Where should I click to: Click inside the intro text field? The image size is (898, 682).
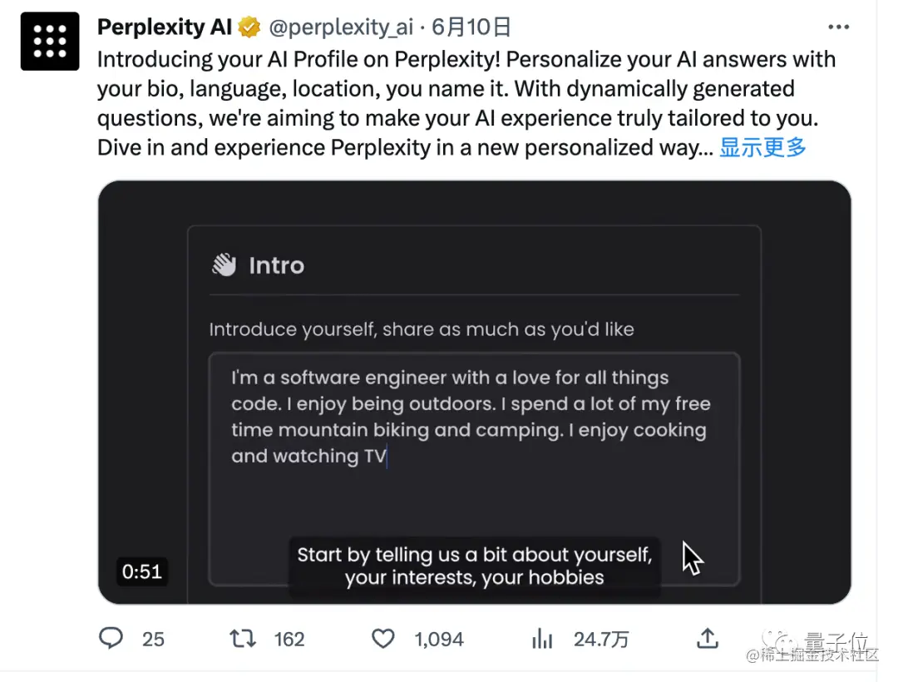tap(475, 469)
